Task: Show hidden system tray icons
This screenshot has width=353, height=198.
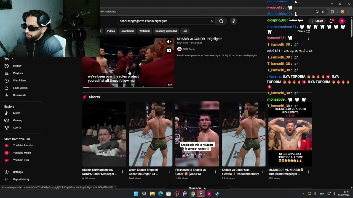Action: pyautogui.click(x=303, y=194)
